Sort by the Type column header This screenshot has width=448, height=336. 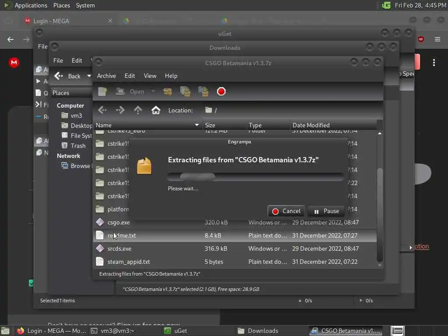[268, 125]
